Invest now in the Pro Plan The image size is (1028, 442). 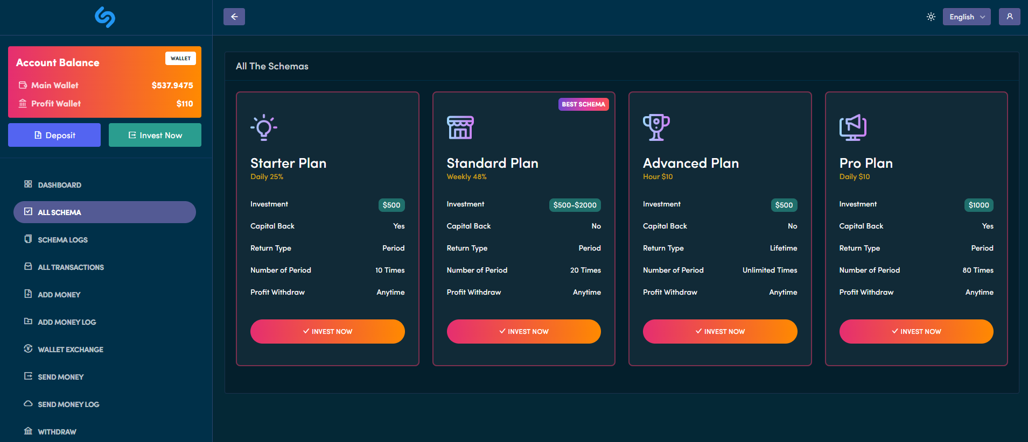coord(916,331)
